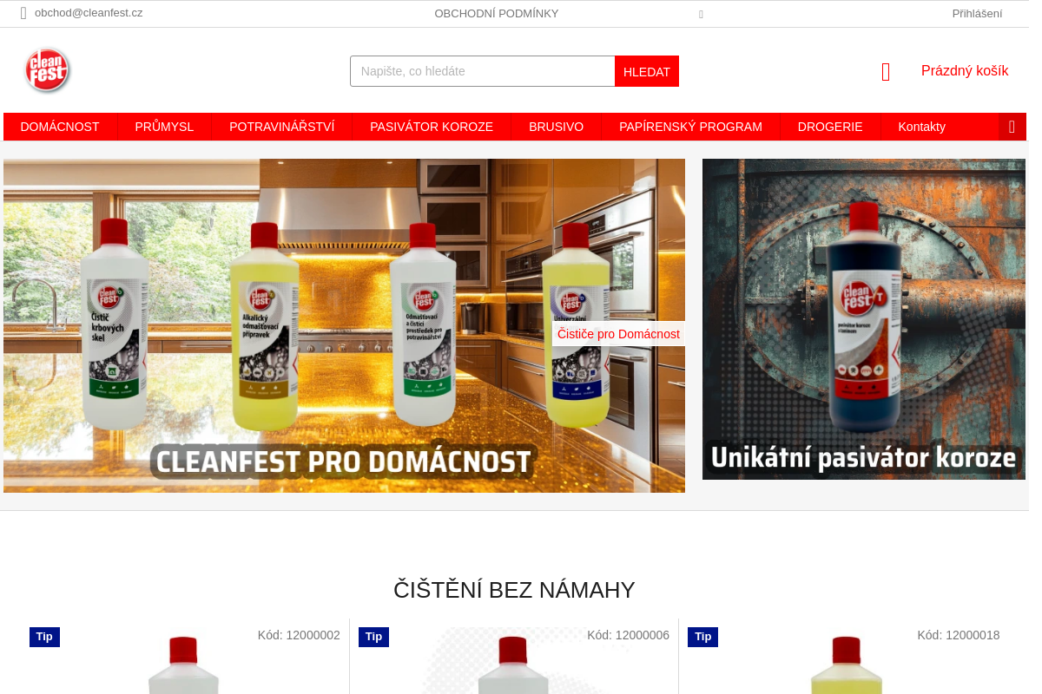Click the text Kód: 12000018

click(959, 635)
